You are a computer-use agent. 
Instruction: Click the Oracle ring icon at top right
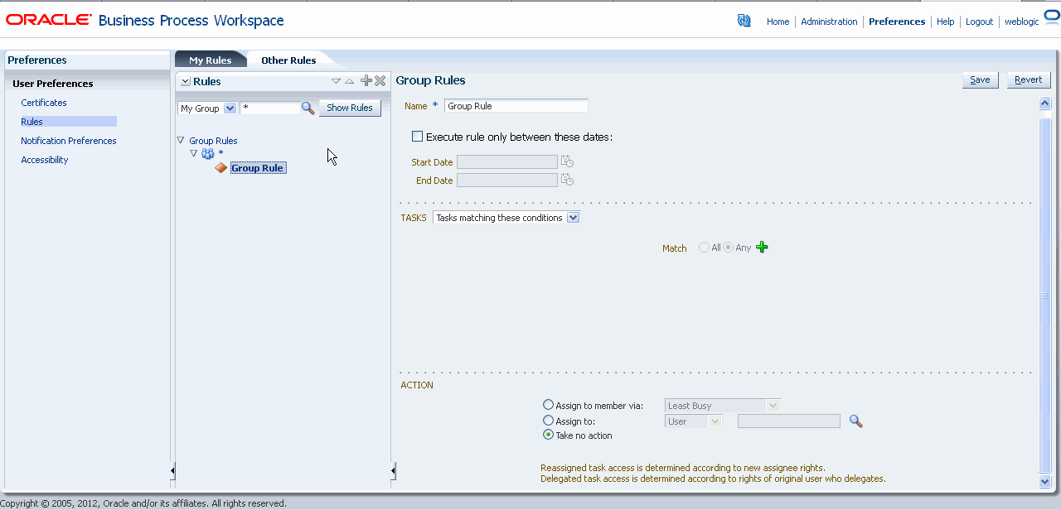[1051, 17]
